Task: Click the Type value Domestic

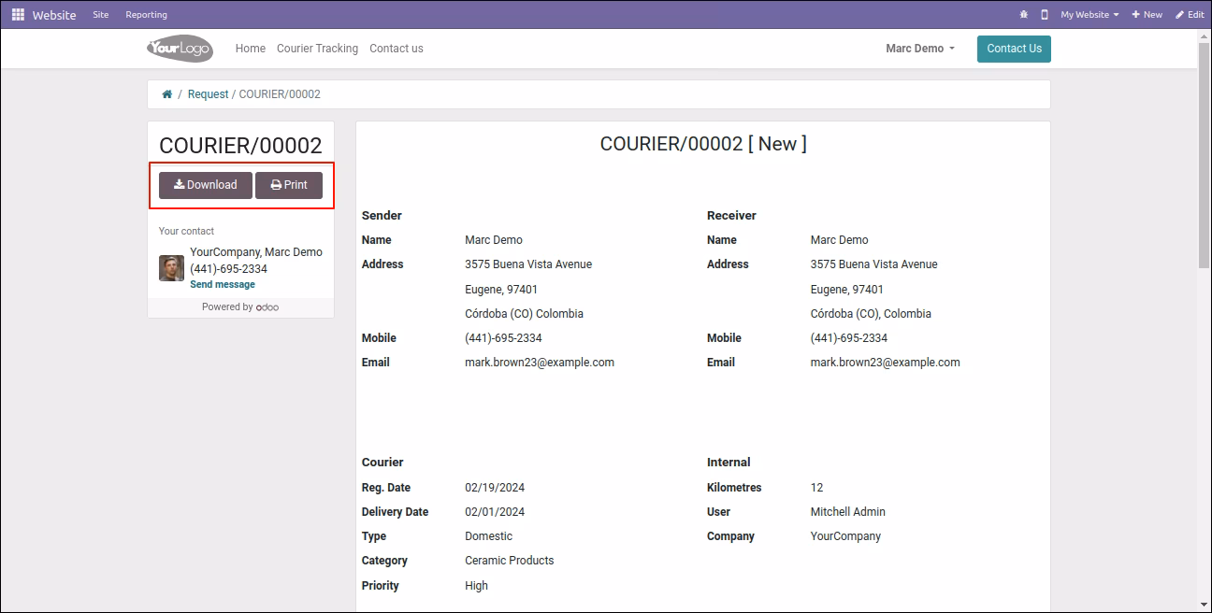Action: point(489,536)
